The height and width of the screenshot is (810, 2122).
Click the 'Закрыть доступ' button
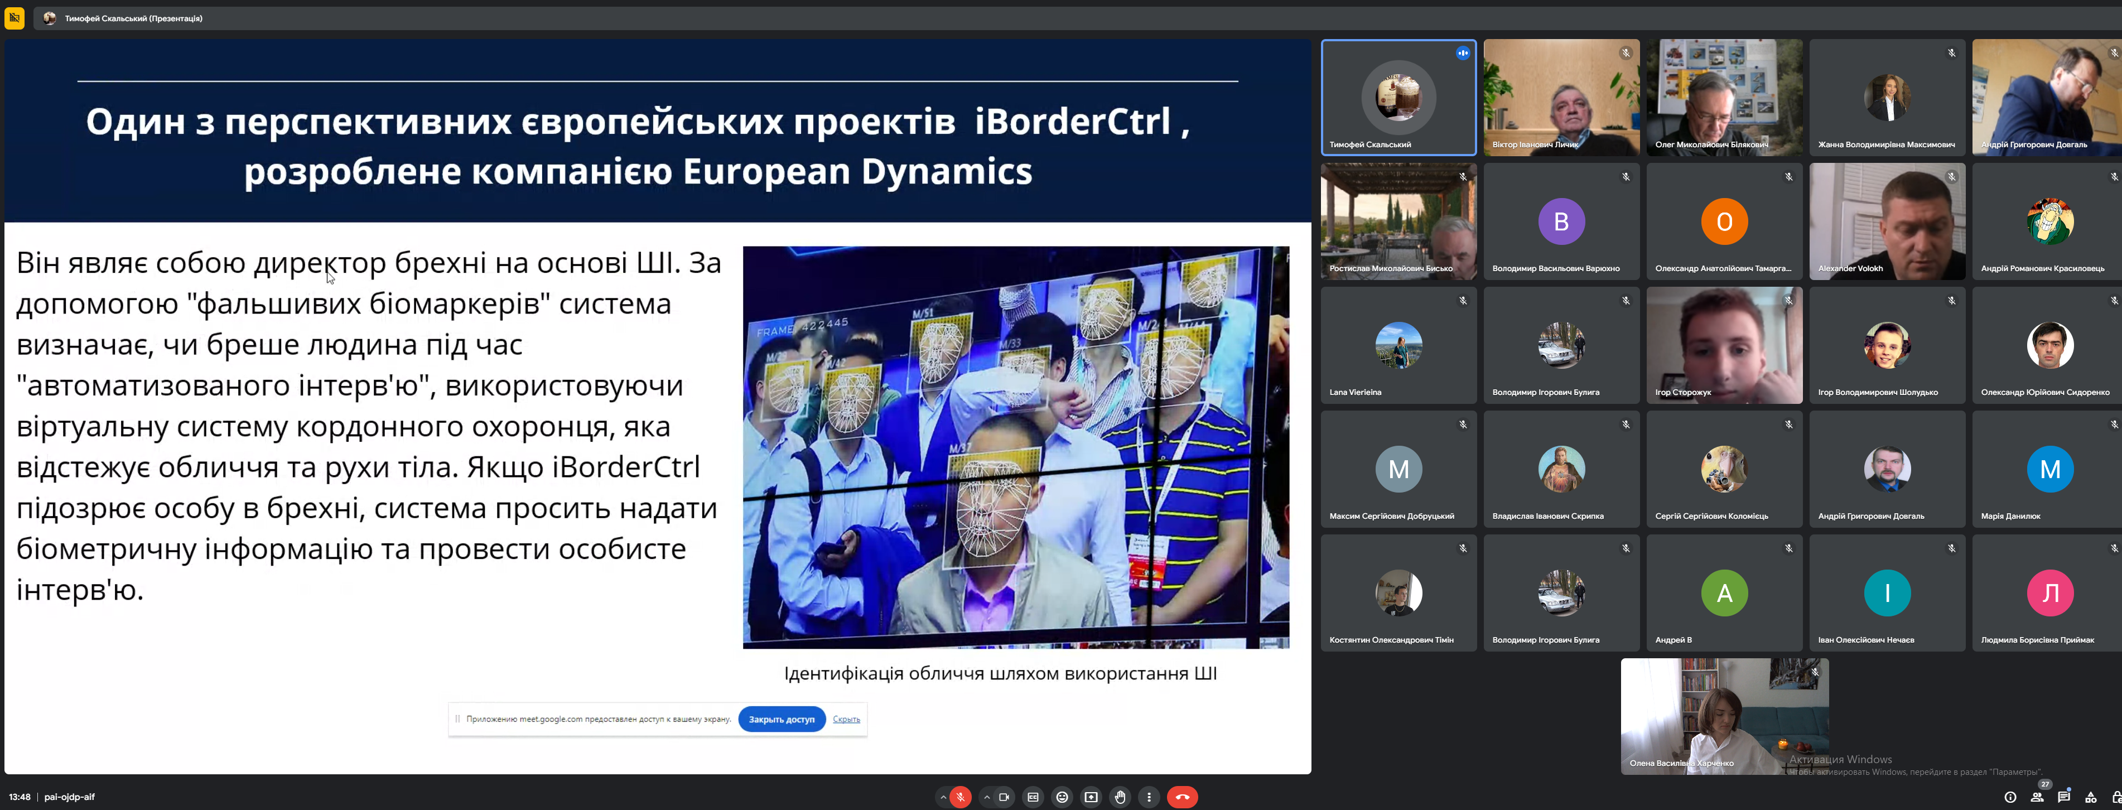pyautogui.click(x=781, y=720)
